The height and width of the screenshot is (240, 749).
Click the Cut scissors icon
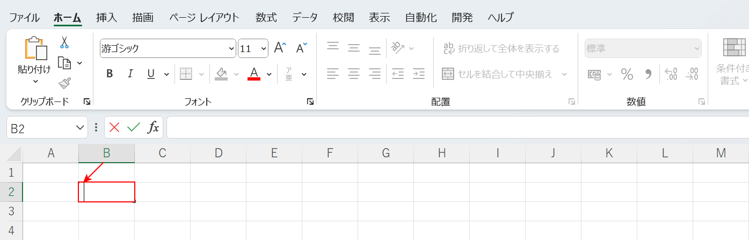(64, 42)
